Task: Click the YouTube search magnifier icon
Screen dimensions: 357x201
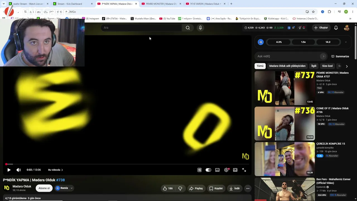Action: (188, 28)
